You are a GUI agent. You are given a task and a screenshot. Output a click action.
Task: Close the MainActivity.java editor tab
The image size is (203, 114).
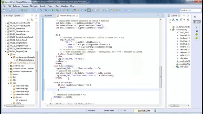77,16
